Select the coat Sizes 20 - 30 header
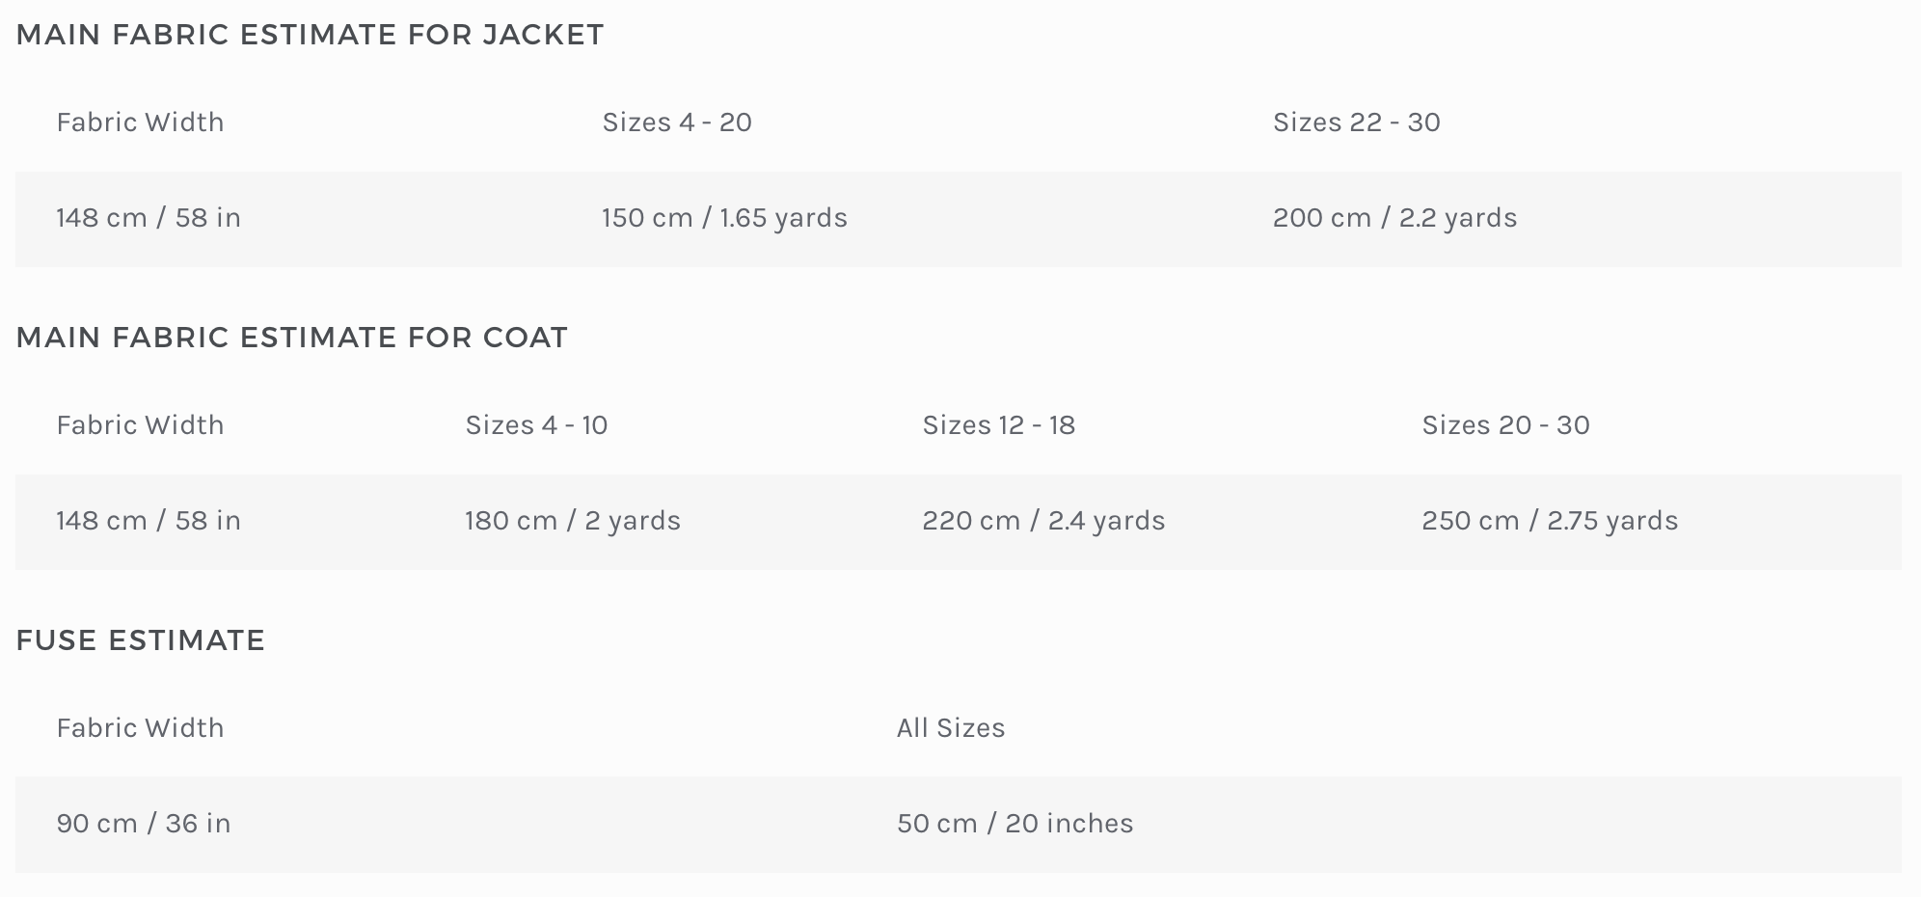 pyautogui.click(x=1505, y=425)
